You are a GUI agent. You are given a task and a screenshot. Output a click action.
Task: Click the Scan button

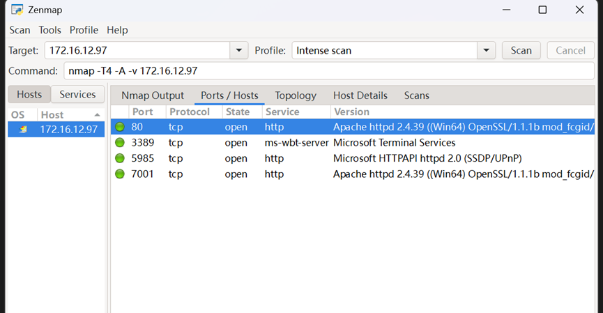click(x=521, y=50)
